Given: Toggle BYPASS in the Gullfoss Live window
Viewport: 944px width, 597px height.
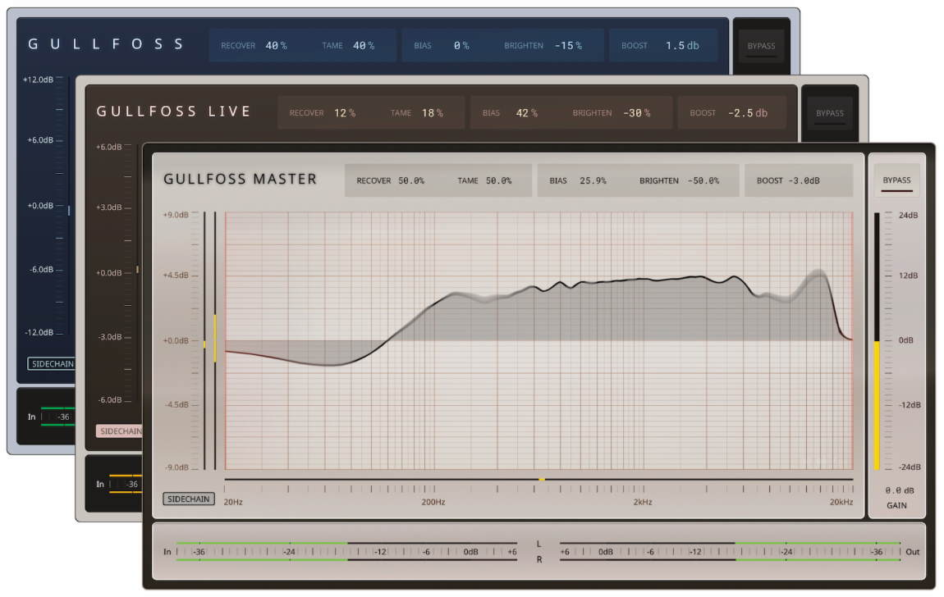Looking at the screenshot, I should click(x=829, y=113).
